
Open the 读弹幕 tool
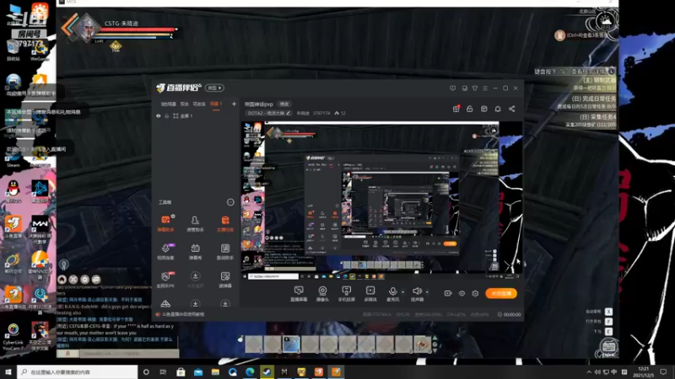click(224, 280)
